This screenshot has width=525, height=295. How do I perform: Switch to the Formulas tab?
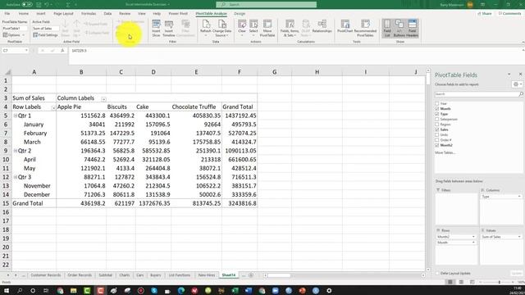coord(89,14)
